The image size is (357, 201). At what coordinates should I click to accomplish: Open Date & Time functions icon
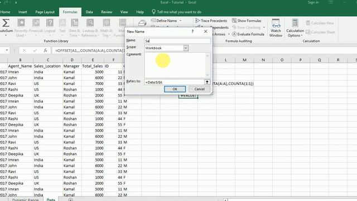(74, 23)
